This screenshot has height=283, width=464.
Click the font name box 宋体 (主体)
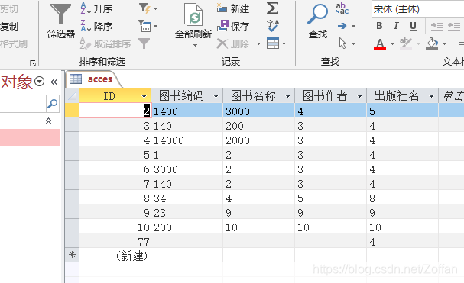[418, 9]
